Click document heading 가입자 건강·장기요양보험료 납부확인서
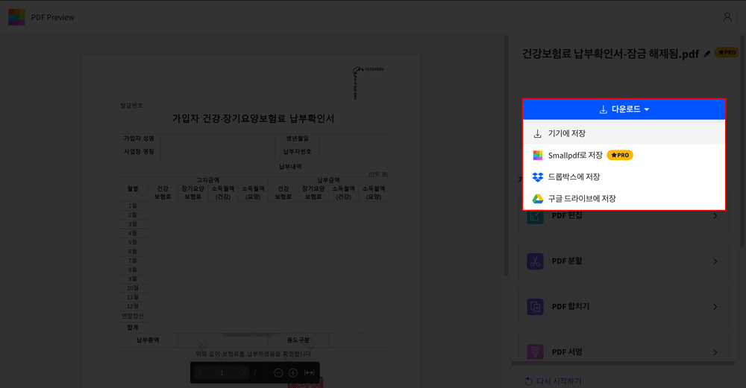Viewport: 746px width, 388px height. (253, 118)
